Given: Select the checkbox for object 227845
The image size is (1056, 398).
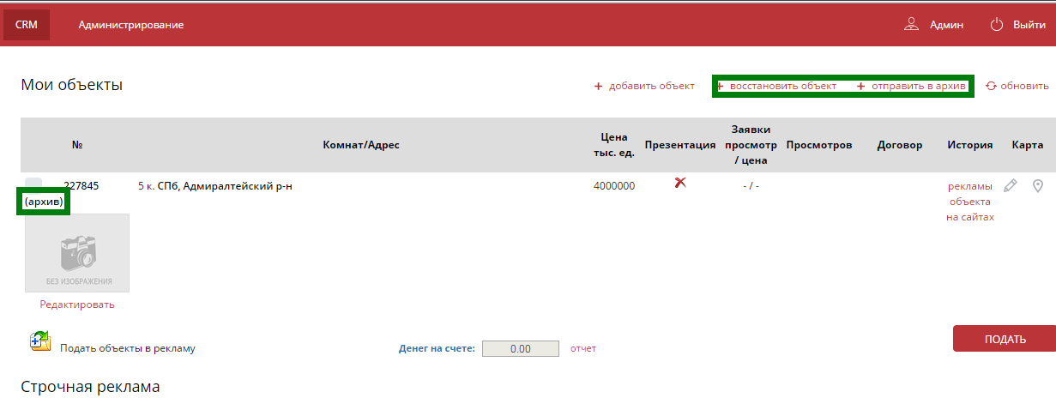Looking at the screenshot, I should click(33, 184).
